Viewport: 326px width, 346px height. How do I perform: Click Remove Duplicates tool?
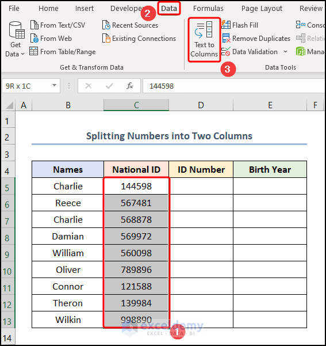256,39
